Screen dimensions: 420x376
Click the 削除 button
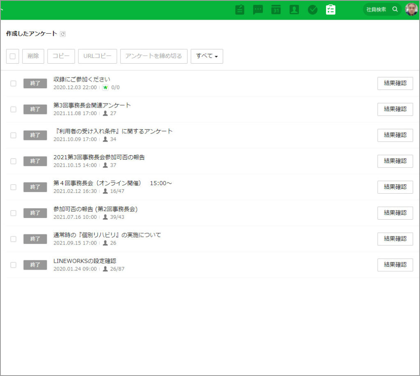tap(33, 56)
